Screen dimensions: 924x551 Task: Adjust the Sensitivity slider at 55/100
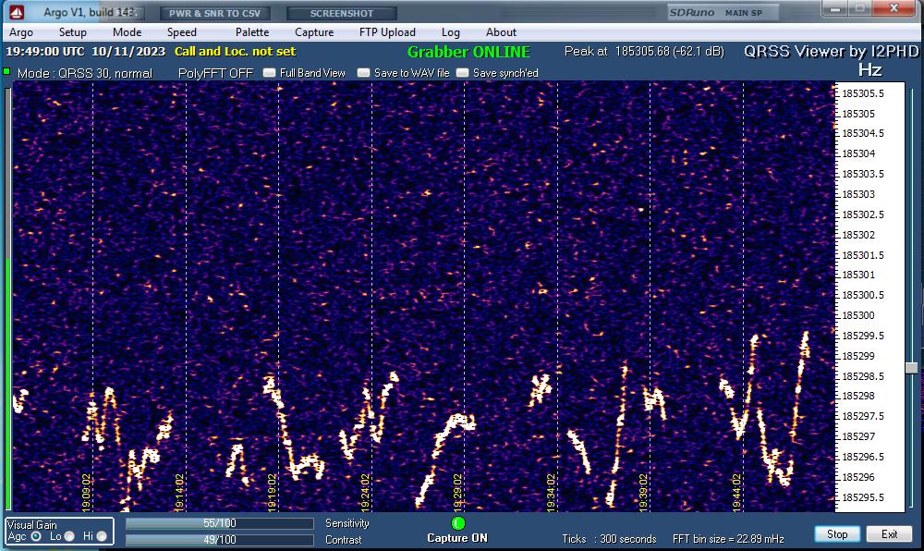[219, 523]
